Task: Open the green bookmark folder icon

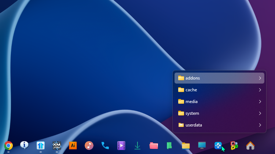Action: (169, 146)
